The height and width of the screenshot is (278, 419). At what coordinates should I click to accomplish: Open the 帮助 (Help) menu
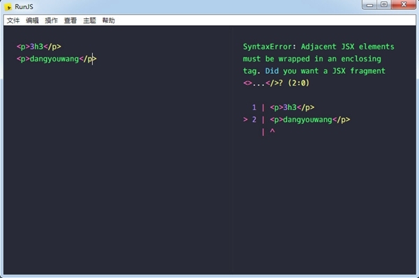108,20
